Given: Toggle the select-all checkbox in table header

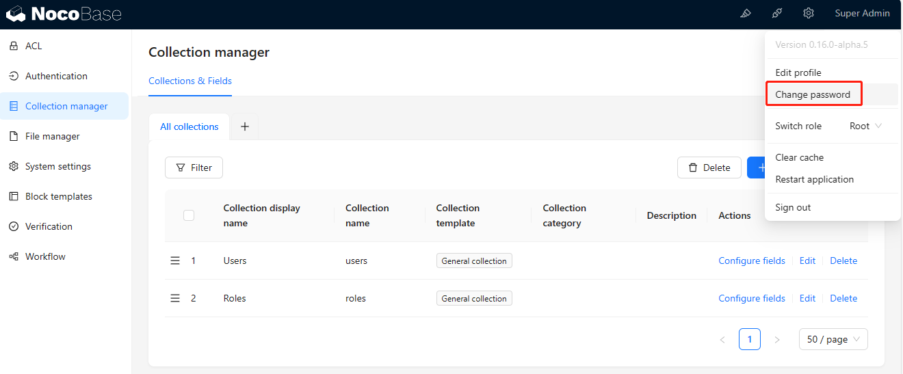Looking at the screenshot, I should pyautogui.click(x=189, y=215).
